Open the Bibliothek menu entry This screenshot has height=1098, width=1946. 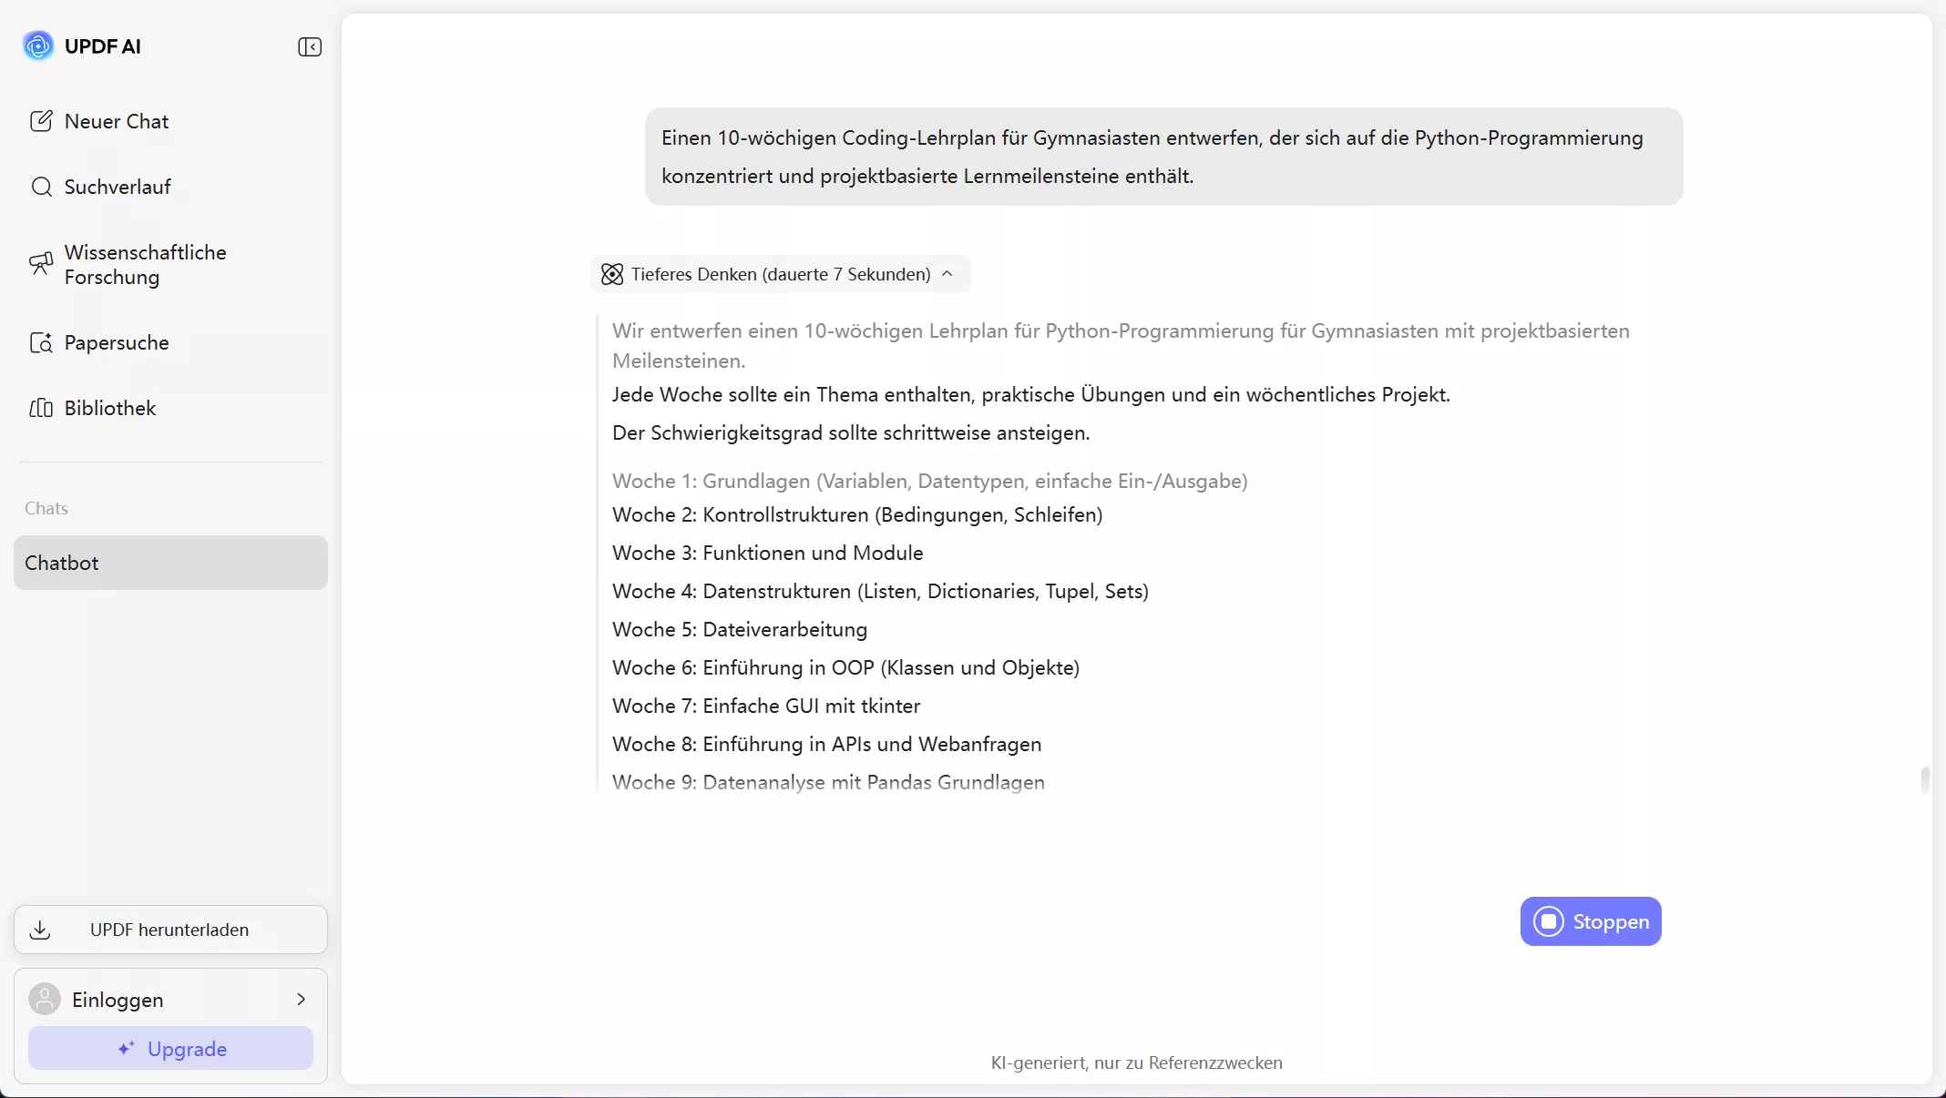[110, 408]
